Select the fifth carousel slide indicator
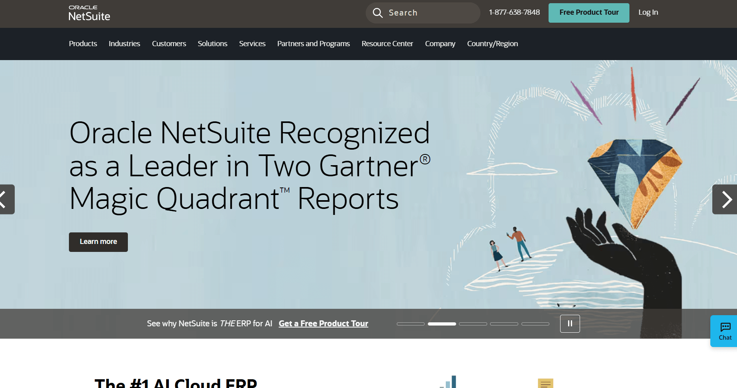 [x=535, y=324]
